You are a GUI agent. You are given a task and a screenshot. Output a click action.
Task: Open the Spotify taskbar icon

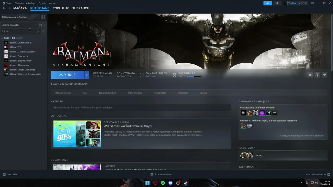point(163,183)
